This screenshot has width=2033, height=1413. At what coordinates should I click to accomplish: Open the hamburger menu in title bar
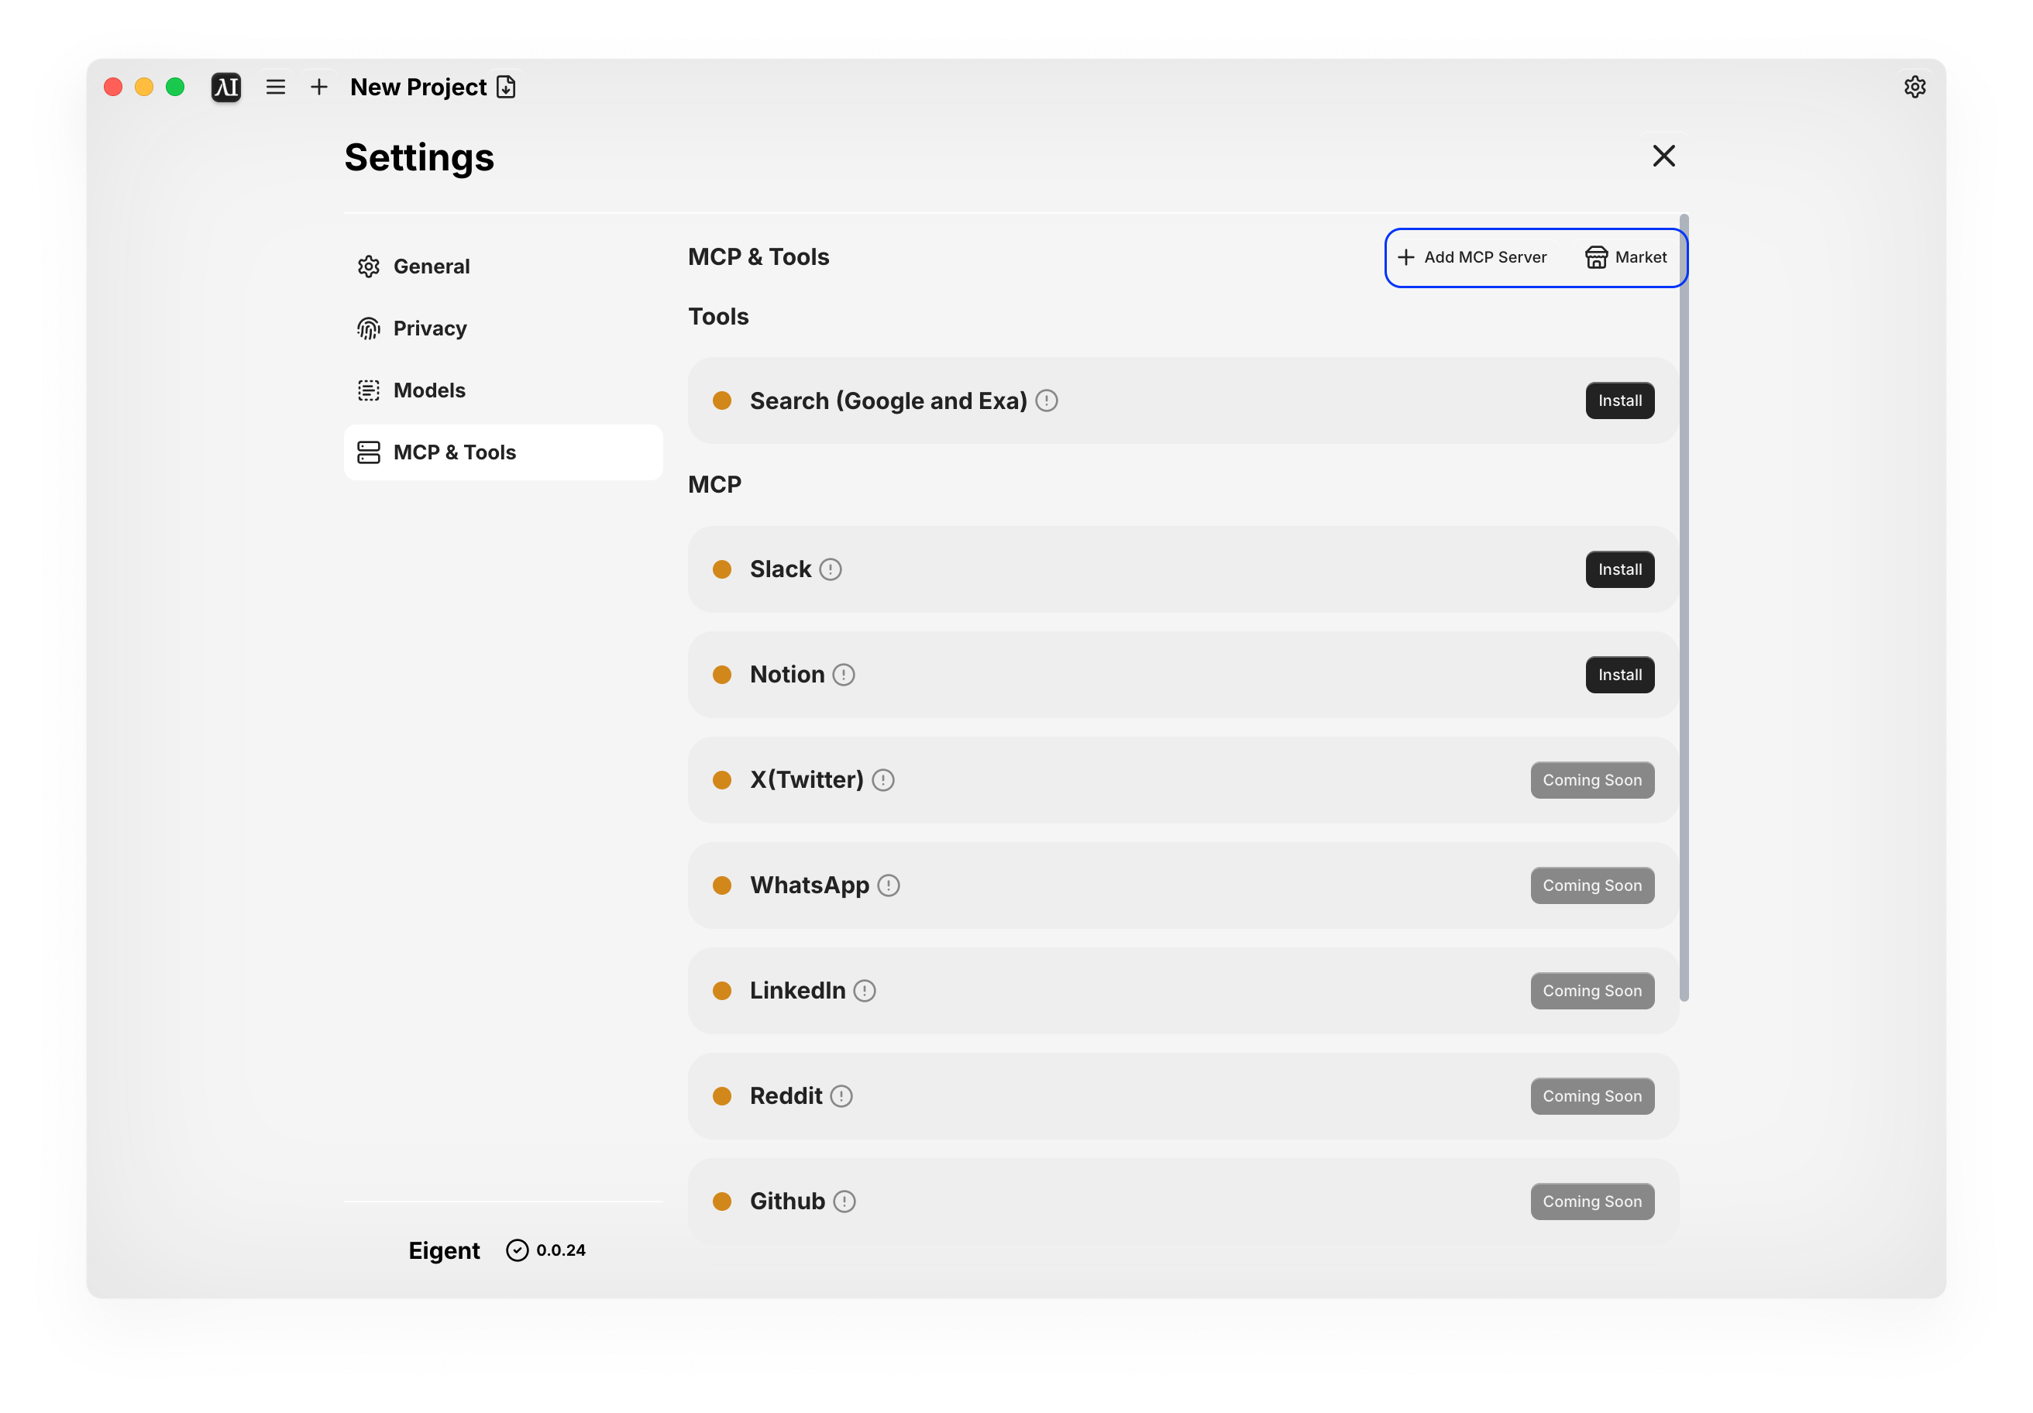tap(275, 87)
